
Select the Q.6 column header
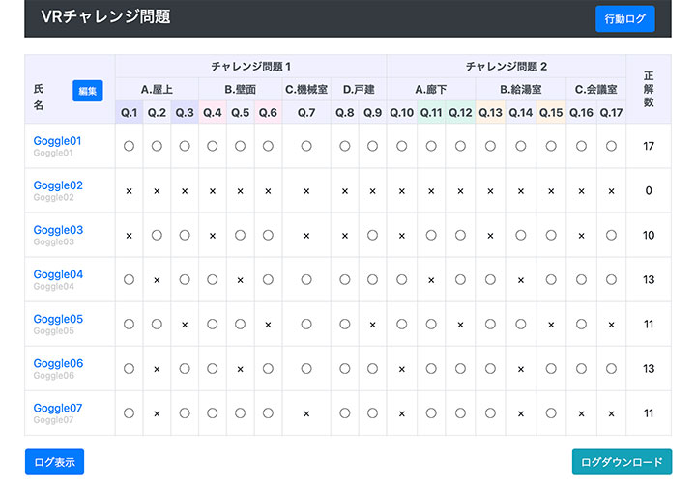268,113
